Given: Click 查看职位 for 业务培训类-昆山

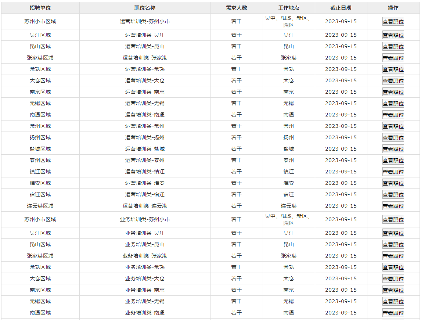Looking at the screenshot, I should 393,245.
